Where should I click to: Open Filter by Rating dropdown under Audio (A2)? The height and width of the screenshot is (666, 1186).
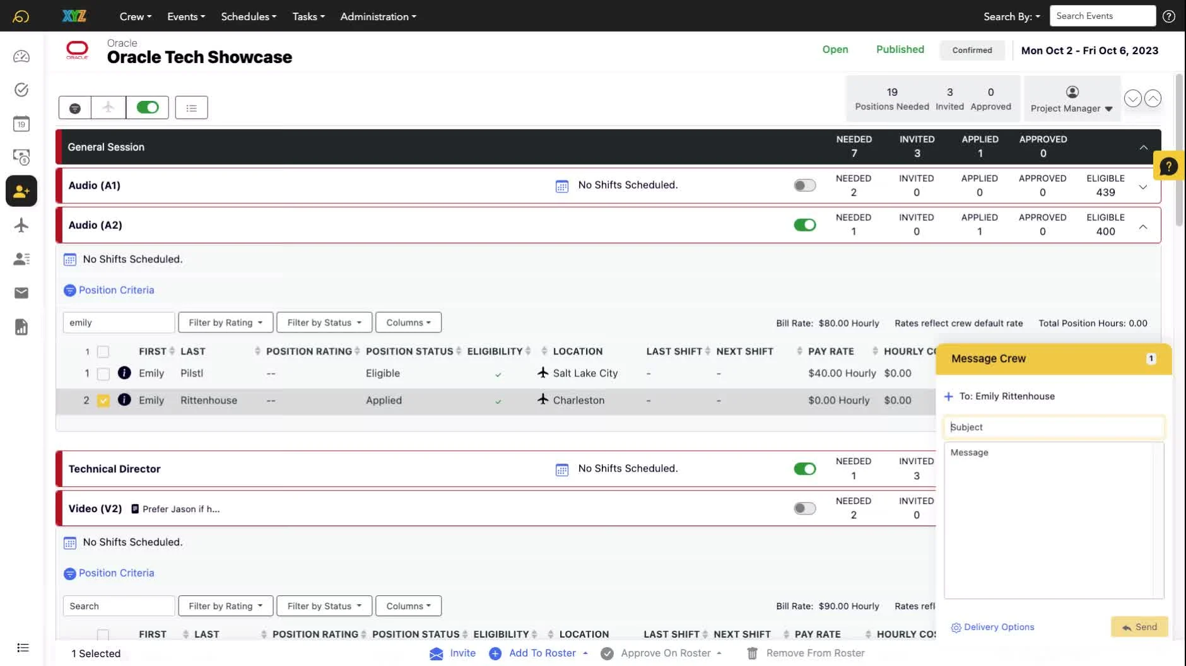[225, 322]
